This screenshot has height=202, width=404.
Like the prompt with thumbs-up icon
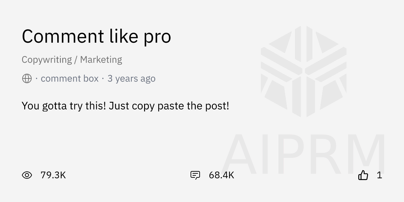tap(363, 175)
